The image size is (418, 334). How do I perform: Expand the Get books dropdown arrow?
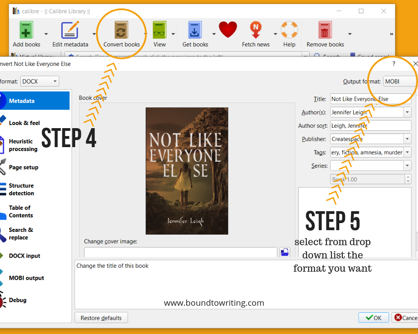[x=214, y=34]
